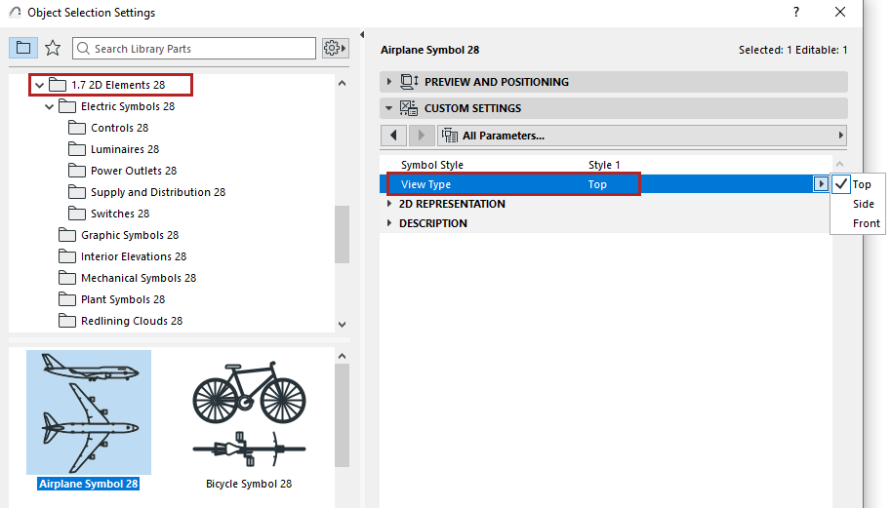Screen dimensions: 891x508
Task: Select the Controls 28 folder
Action: click(119, 128)
